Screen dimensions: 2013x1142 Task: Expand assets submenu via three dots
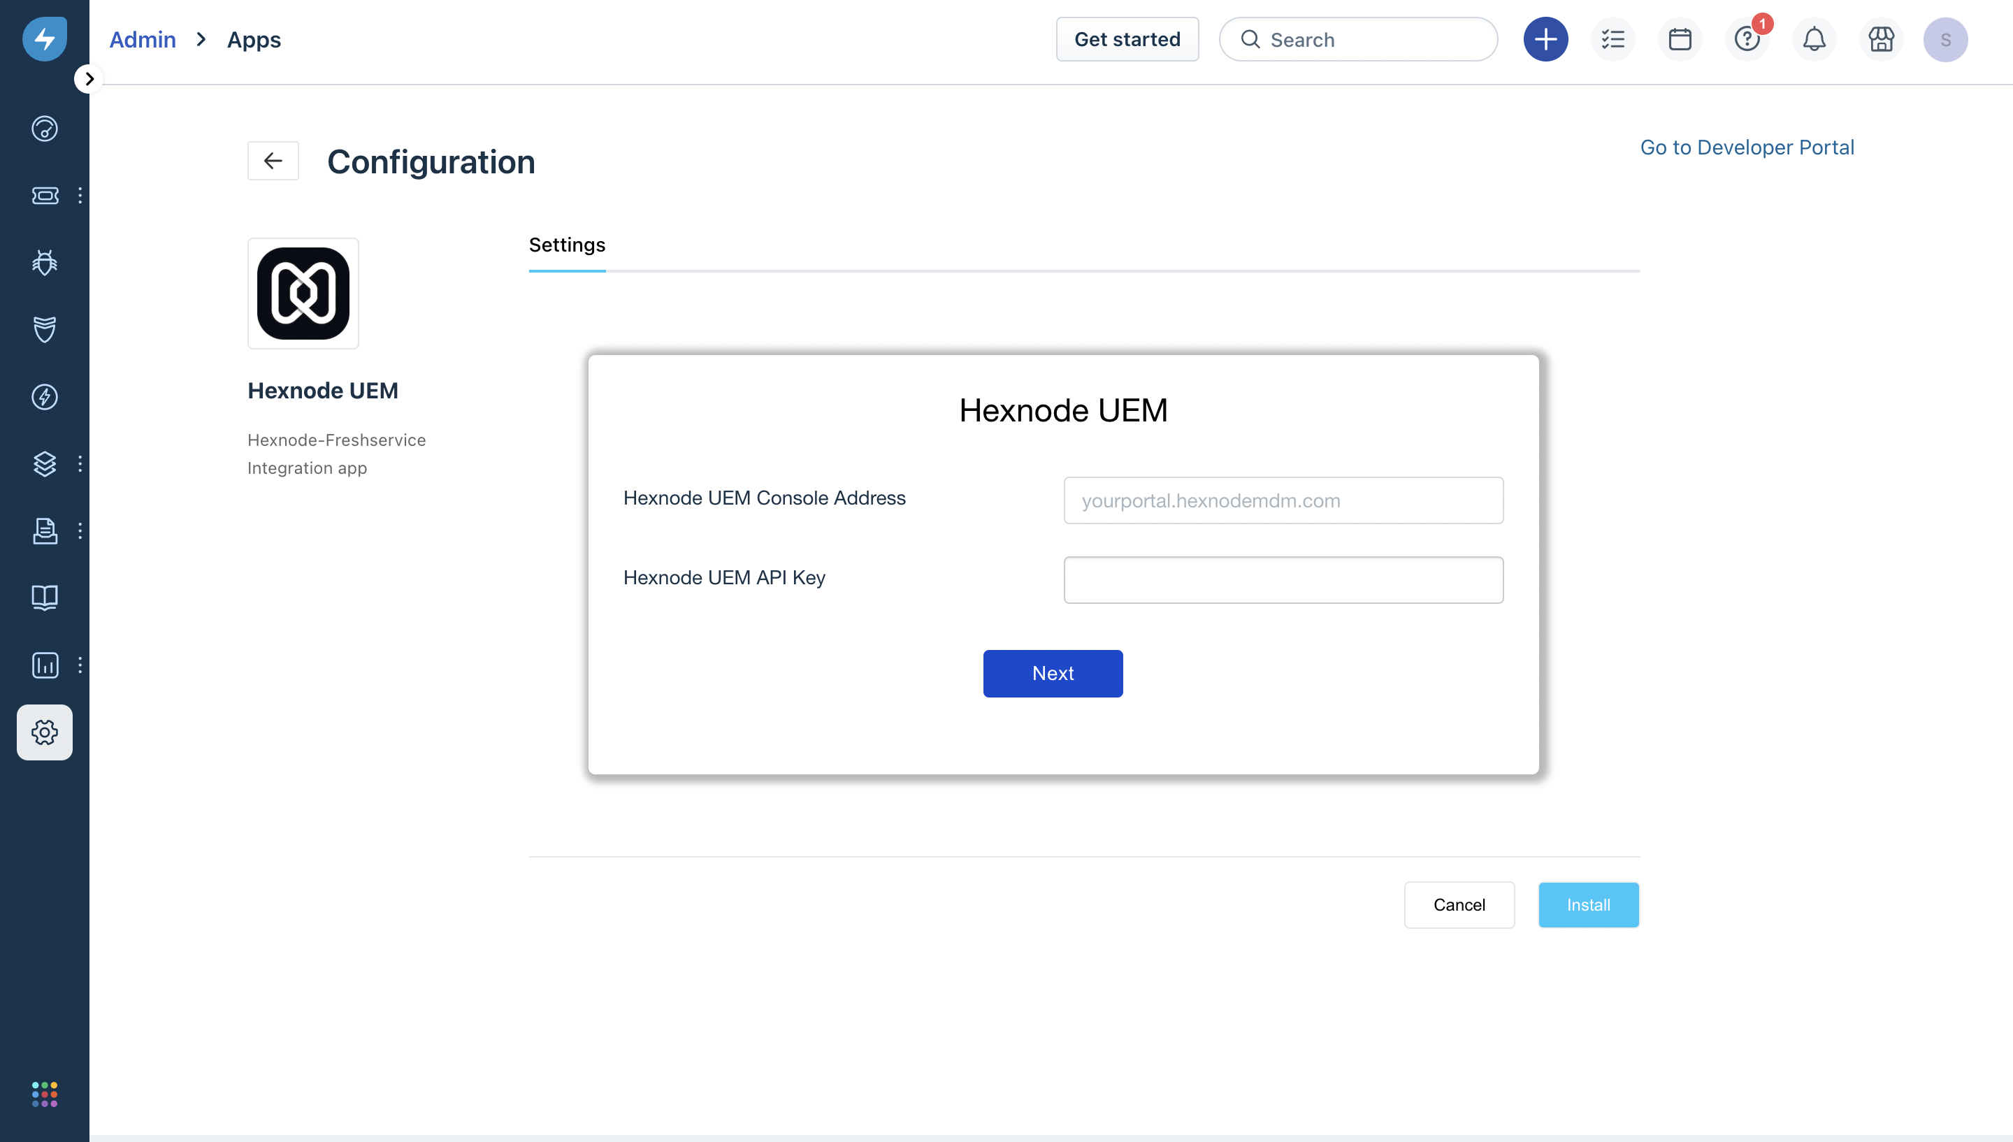[80, 463]
